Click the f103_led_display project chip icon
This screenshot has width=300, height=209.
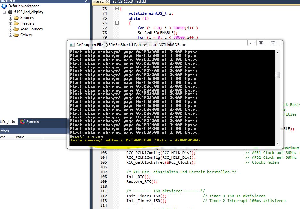10,12
